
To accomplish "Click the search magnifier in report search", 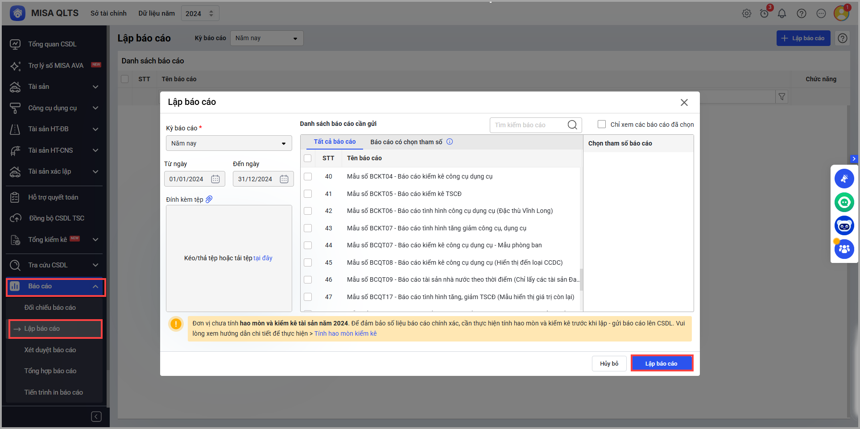I will pos(572,125).
